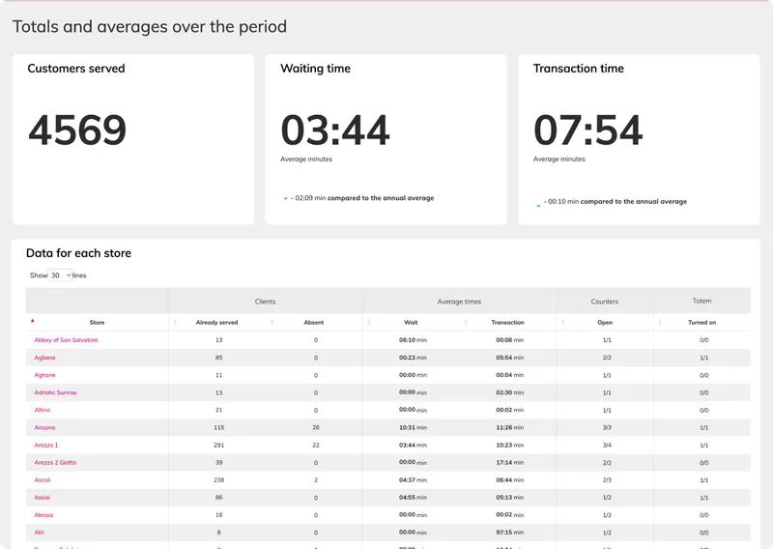This screenshot has width=773, height=549.
Task: Click Ascoli's 2/3 open counters cell
Action: 607,480
